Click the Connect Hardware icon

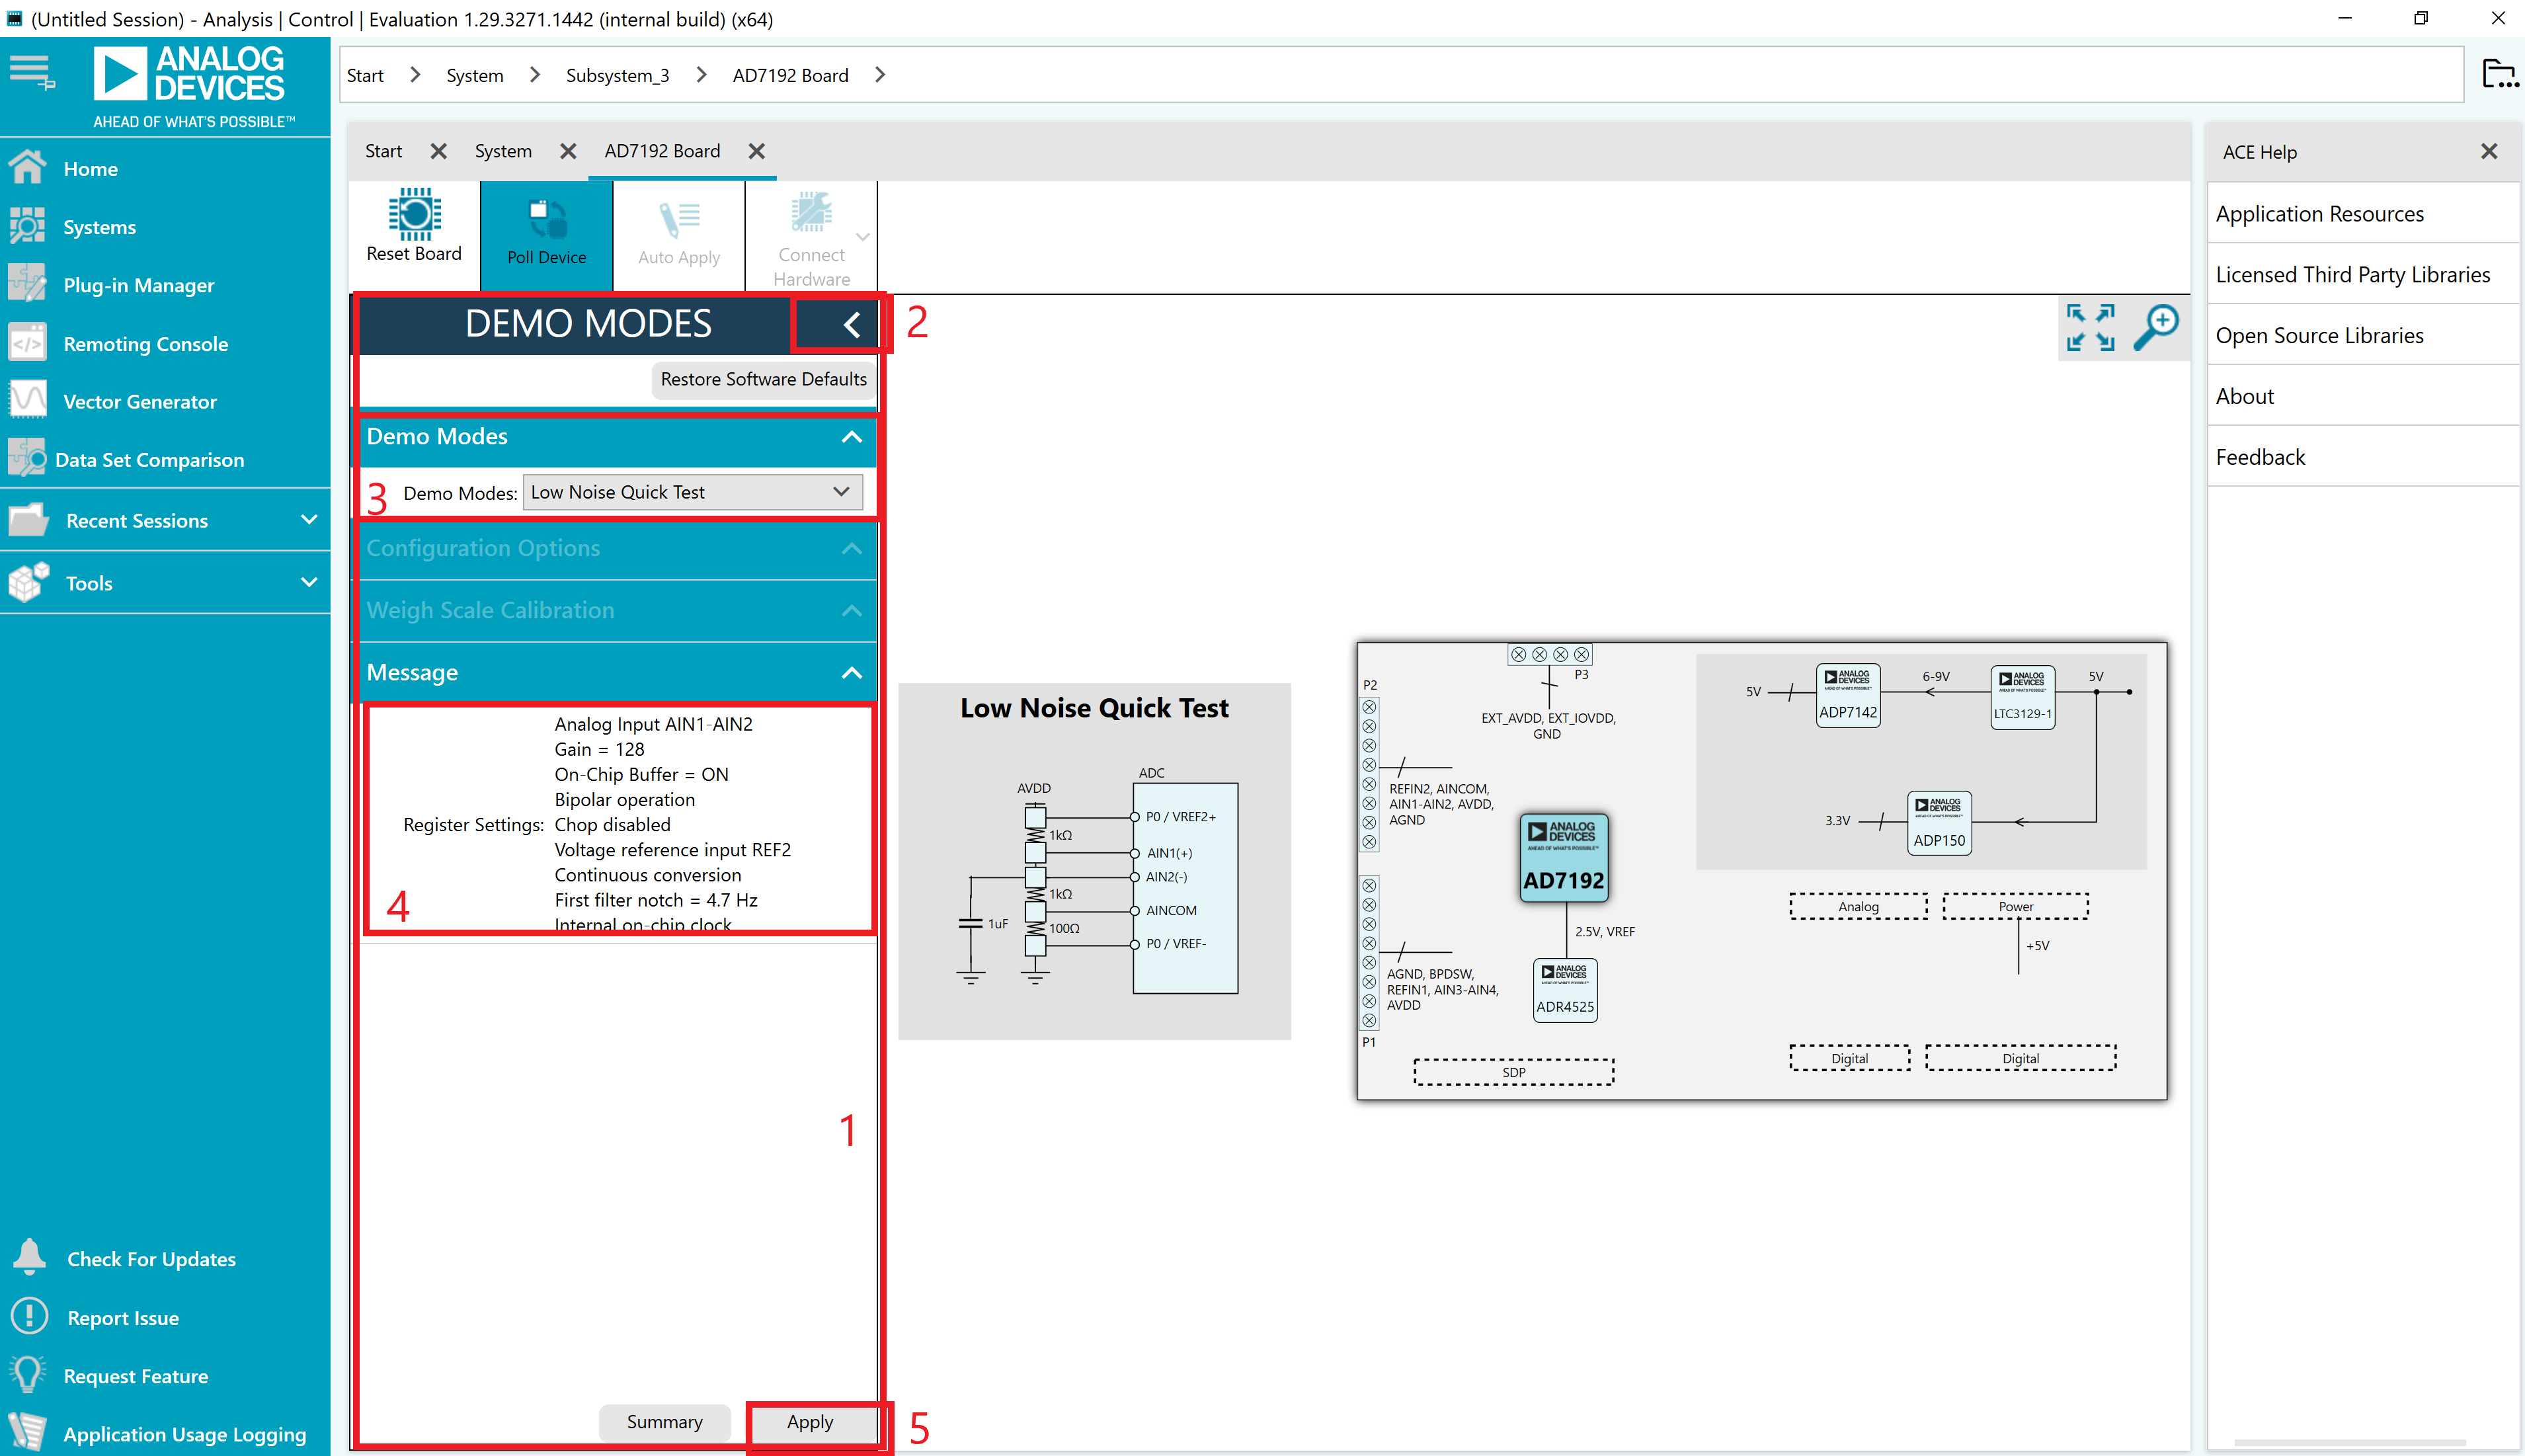click(811, 213)
